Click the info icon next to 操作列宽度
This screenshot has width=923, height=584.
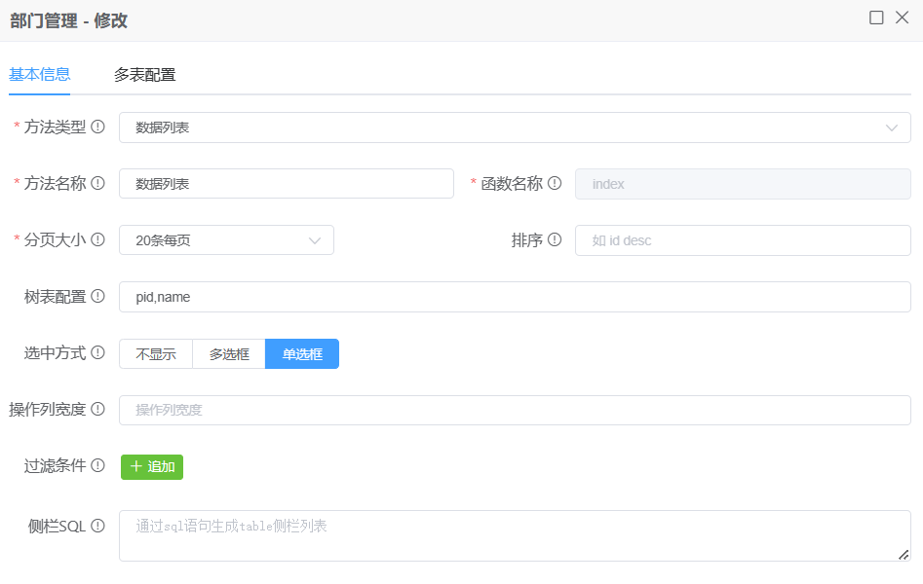[97, 410]
